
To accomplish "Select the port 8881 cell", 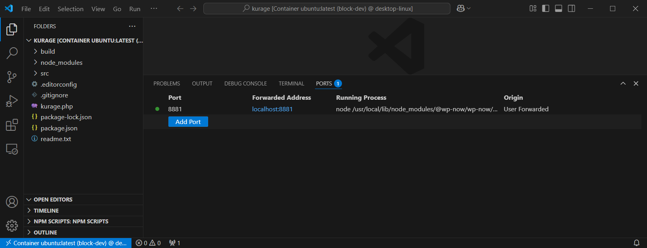I will (175, 109).
